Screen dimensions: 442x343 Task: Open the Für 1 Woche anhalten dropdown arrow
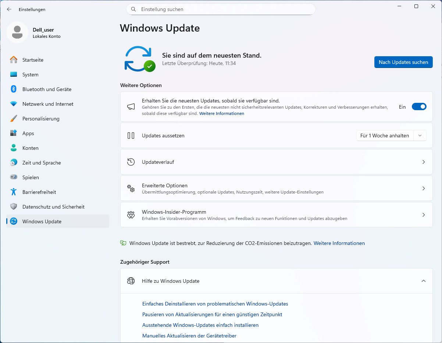pyautogui.click(x=420, y=136)
